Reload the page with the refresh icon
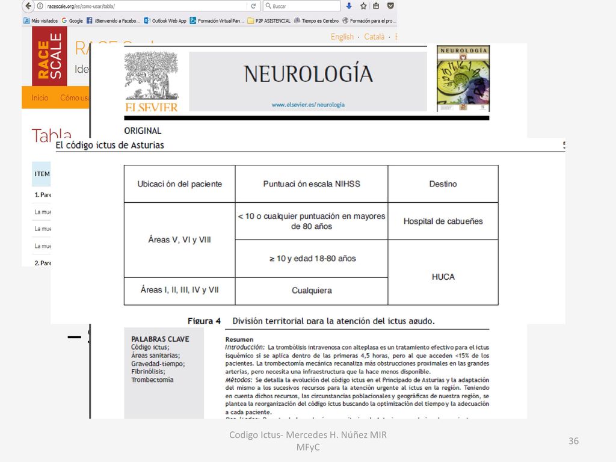The width and height of the screenshot is (616, 462). [253, 6]
